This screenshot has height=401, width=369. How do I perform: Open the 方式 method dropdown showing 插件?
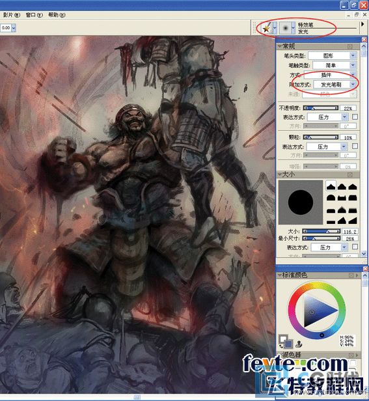(x=330, y=75)
